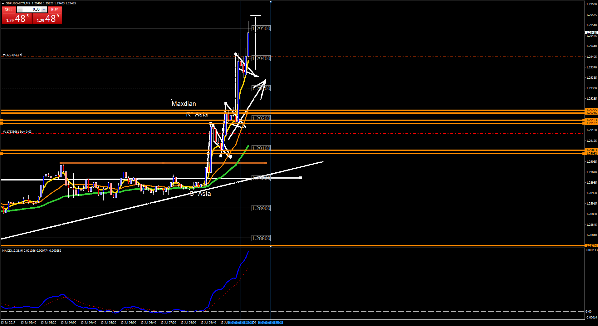Click the 1.29485 current price tag
The image size is (598, 326).
click(591, 32)
